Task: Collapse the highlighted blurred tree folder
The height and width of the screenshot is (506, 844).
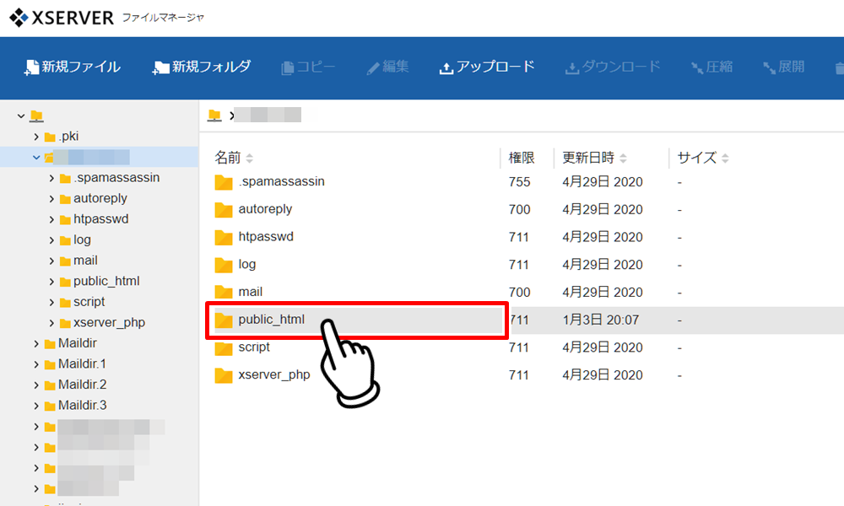Action: tap(36, 158)
